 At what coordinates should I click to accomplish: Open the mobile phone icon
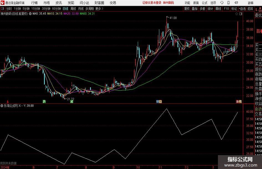(x=228, y=3)
